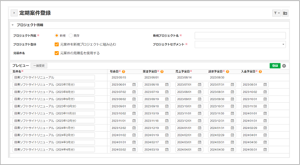
Task: Click the 案件名 column header
Action: pos(17,71)
